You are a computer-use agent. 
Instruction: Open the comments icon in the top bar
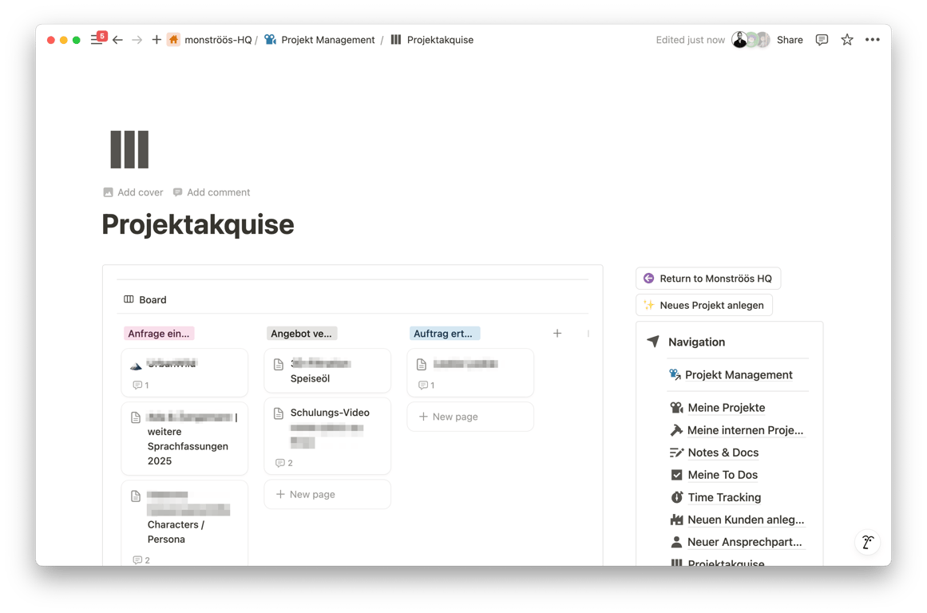[822, 39]
